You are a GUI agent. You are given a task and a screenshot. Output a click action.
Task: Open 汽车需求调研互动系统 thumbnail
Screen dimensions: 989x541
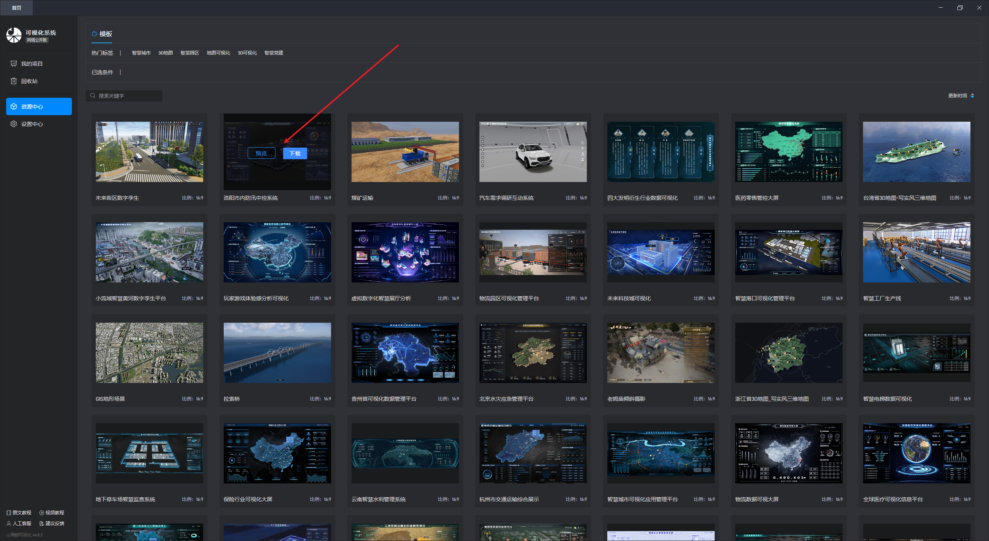[533, 152]
